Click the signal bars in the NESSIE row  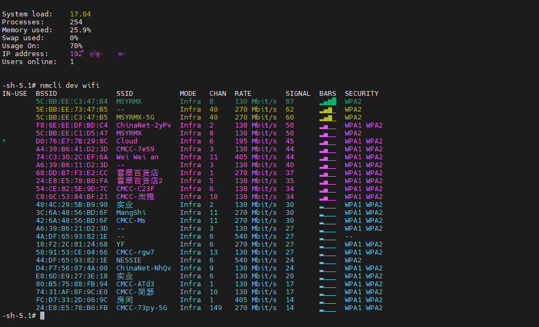[328, 260]
